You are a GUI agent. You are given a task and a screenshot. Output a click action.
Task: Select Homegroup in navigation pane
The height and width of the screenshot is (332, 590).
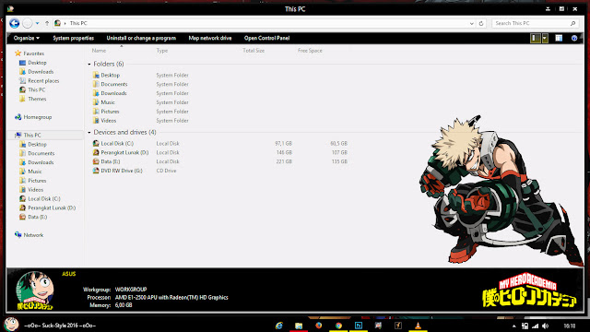click(37, 117)
